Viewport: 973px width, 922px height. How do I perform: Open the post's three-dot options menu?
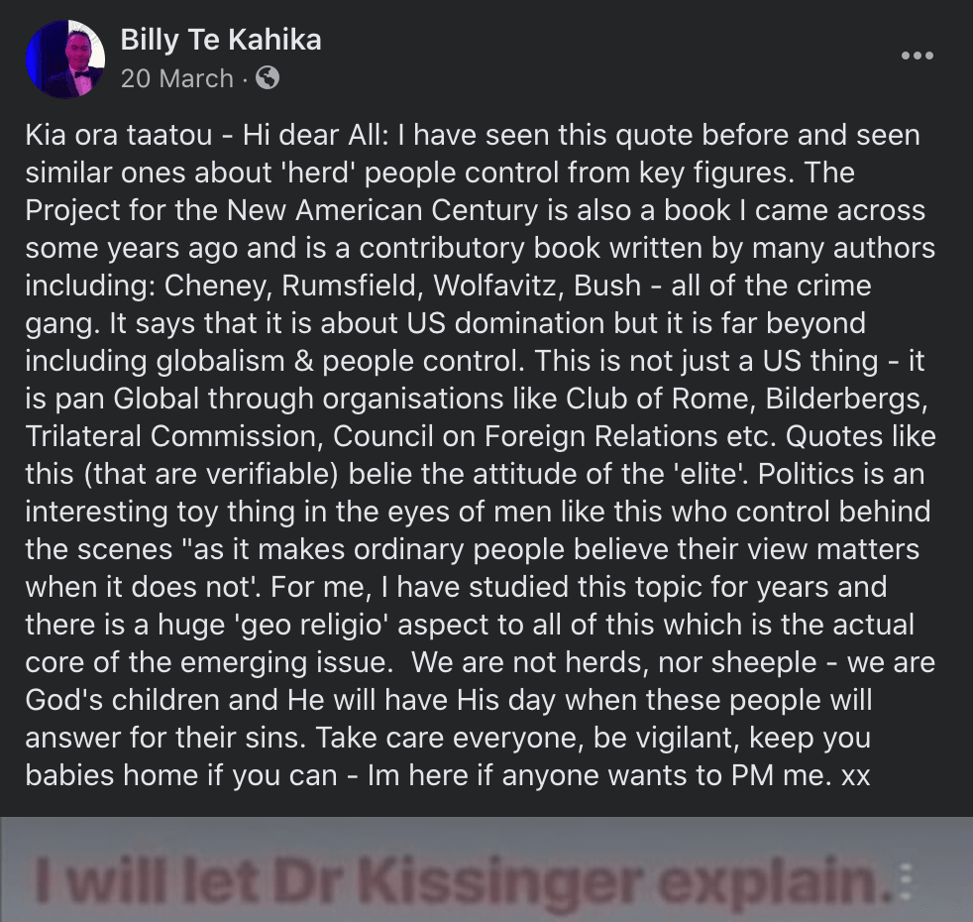point(917,57)
